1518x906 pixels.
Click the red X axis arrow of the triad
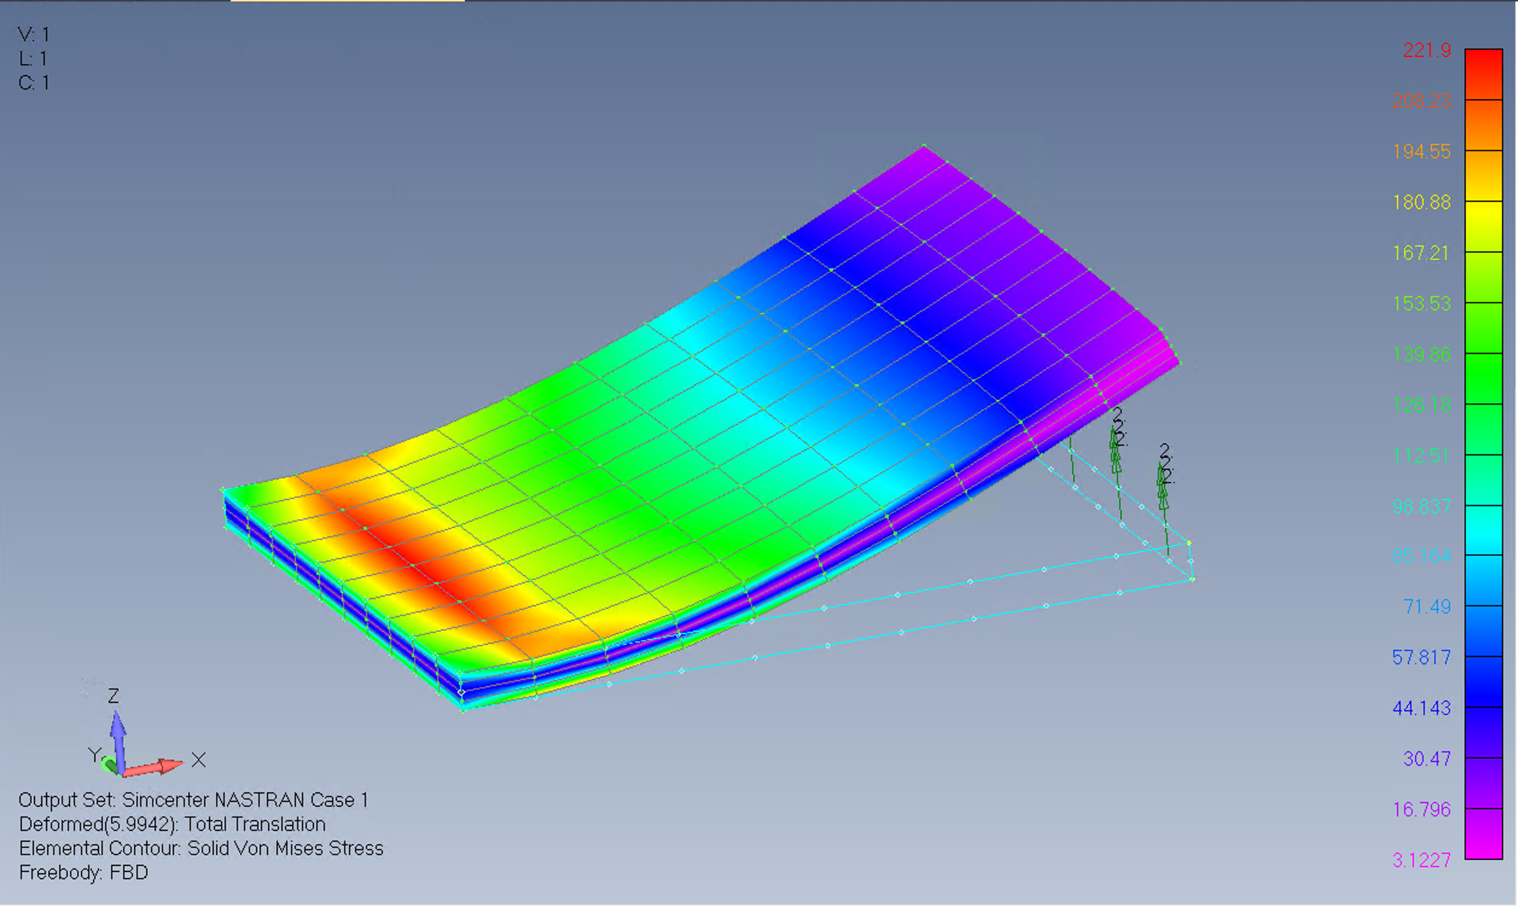(154, 768)
